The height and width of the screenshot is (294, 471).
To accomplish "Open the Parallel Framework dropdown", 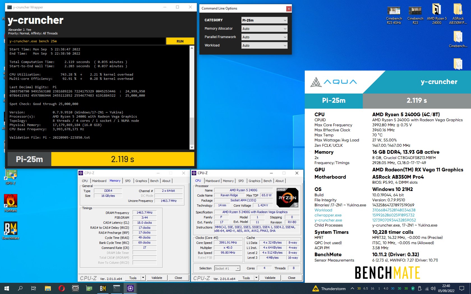I will [x=264, y=37].
